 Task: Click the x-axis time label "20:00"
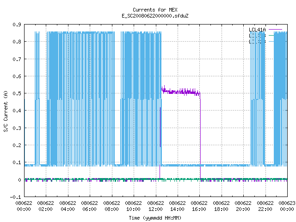(243, 209)
